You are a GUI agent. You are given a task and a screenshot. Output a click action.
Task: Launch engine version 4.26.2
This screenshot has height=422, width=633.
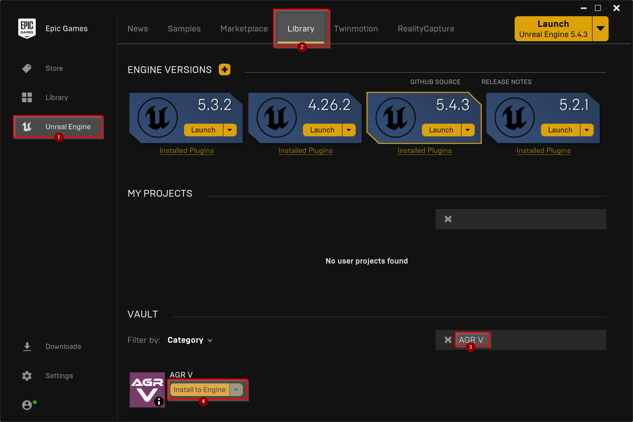323,130
